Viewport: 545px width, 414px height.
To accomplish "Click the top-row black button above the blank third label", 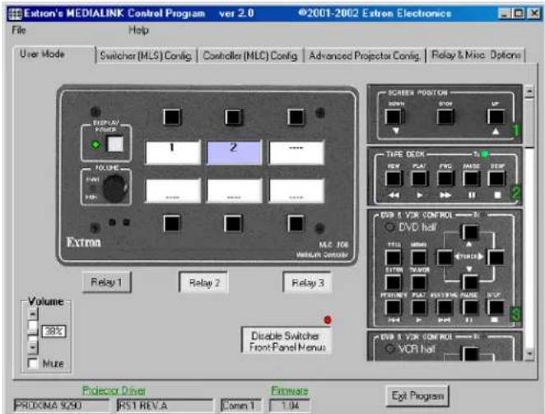I will (296, 117).
